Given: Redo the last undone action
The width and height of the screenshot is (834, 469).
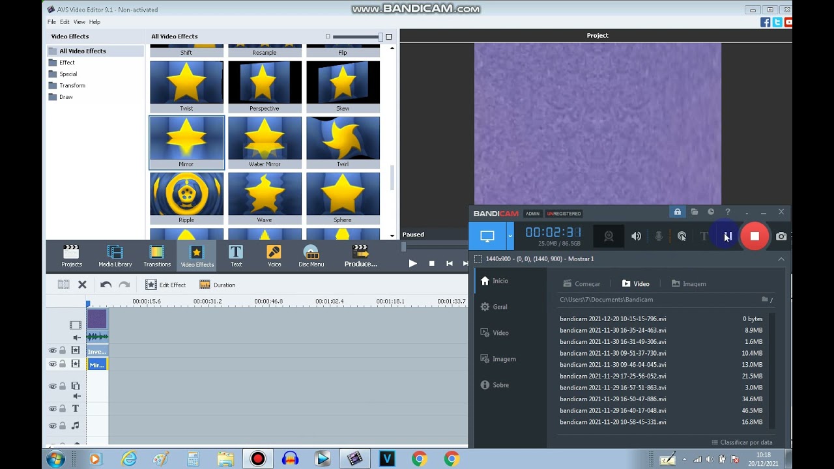Looking at the screenshot, I should (124, 285).
